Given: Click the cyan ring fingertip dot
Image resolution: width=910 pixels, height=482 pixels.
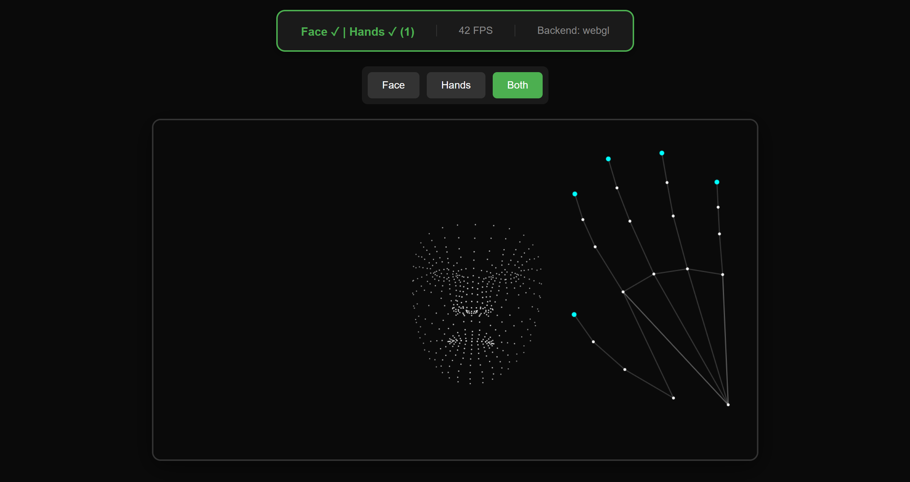Looking at the screenshot, I should (x=662, y=153).
